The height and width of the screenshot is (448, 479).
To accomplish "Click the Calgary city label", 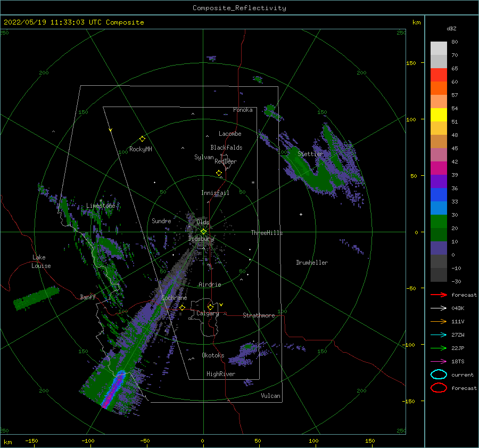I will pyautogui.click(x=208, y=313).
